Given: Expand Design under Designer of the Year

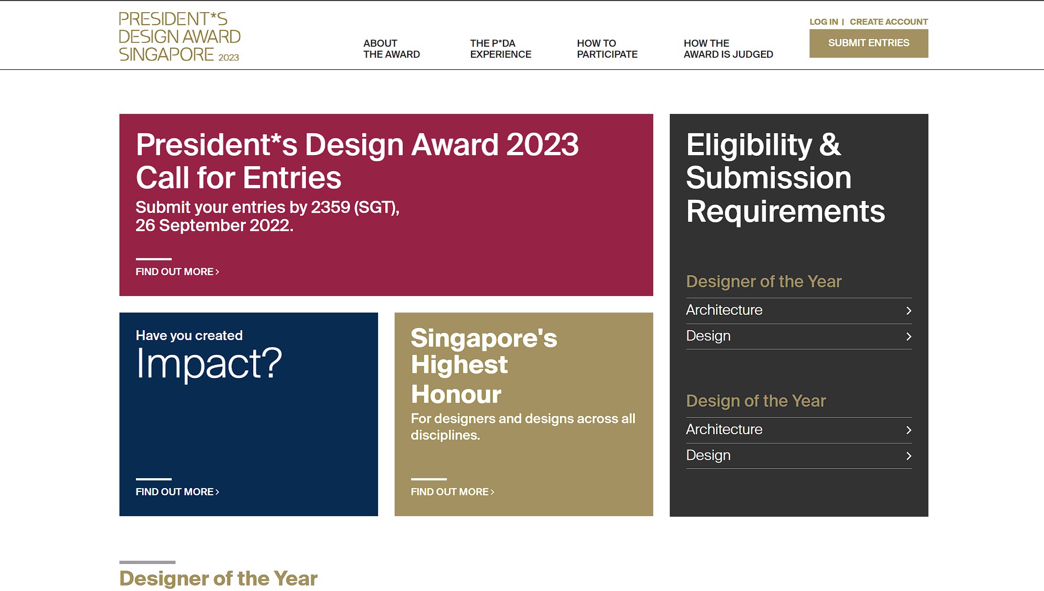Looking at the screenshot, I should tap(799, 336).
